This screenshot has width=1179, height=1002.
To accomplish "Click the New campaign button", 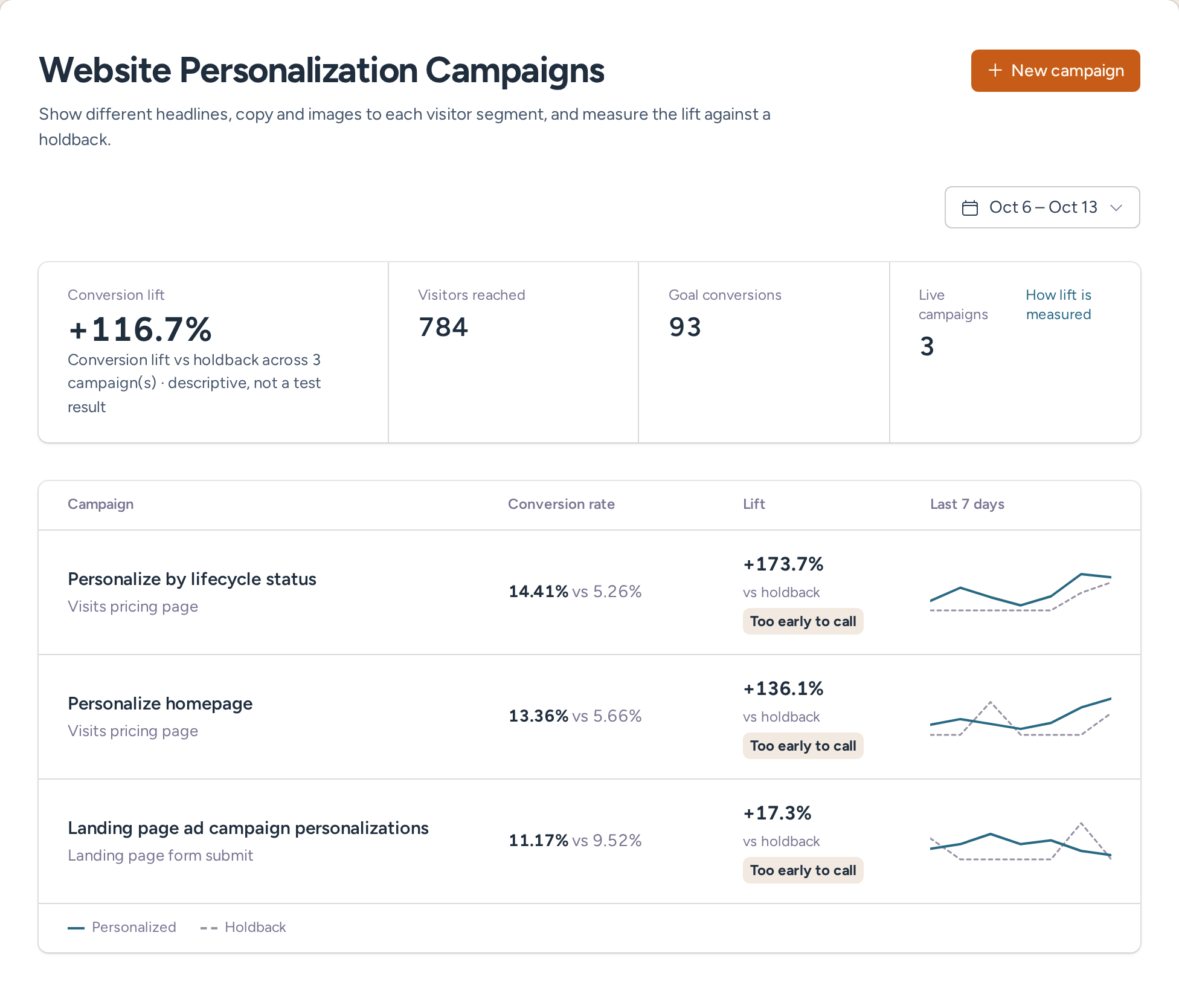I will (1055, 71).
